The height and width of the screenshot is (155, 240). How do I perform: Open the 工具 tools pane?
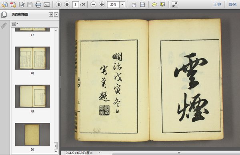[217, 4]
